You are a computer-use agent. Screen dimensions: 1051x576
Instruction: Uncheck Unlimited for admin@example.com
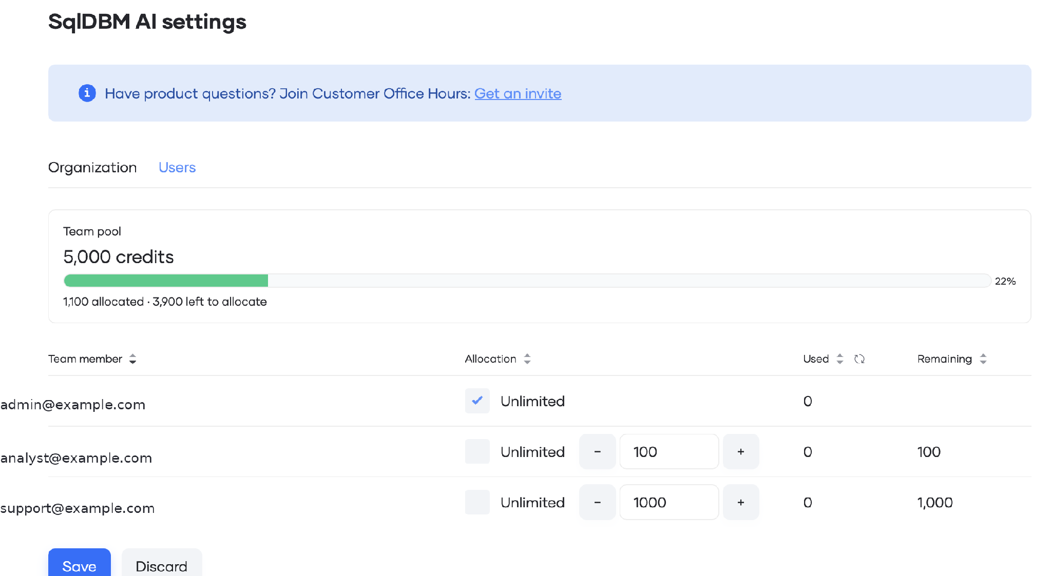pos(477,401)
